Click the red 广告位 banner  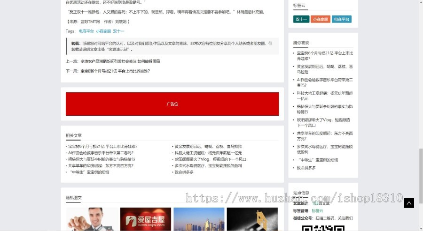pyautogui.click(x=172, y=104)
